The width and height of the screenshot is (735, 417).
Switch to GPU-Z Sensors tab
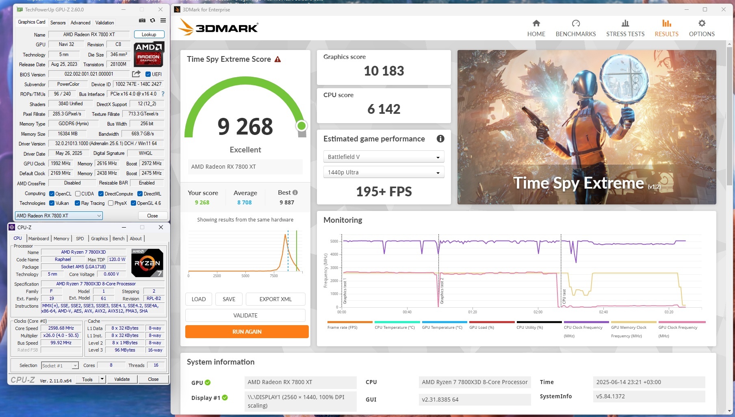pos(58,23)
